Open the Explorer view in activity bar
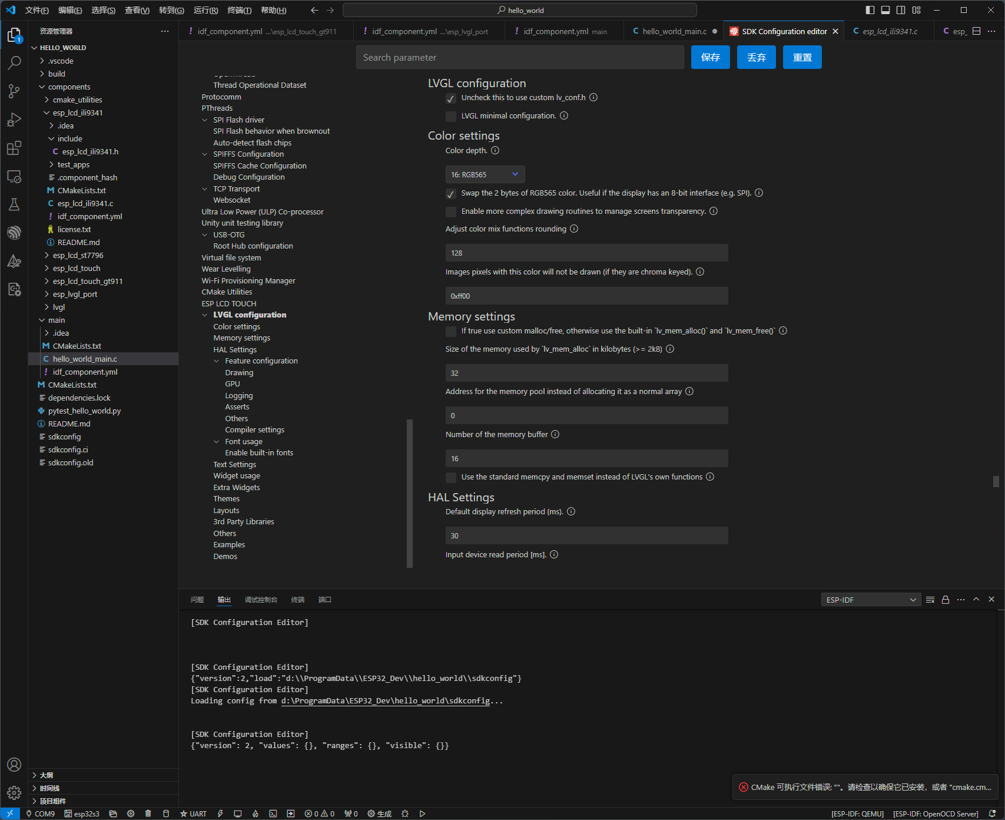The image size is (1005, 820). (x=14, y=35)
